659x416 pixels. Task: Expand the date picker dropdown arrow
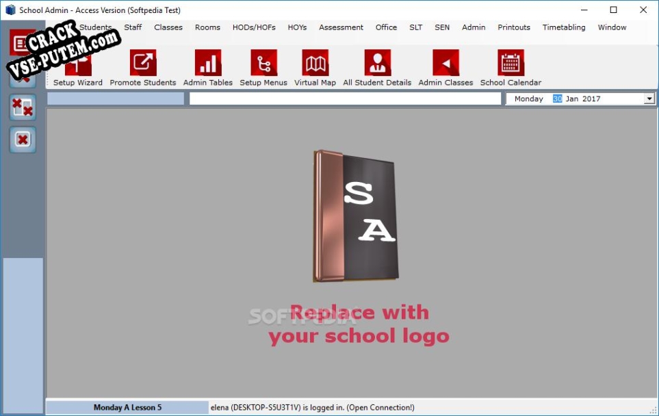pyautogui.click(x=649, y=99)
